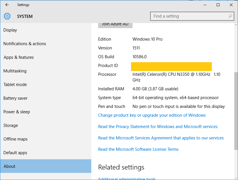The height and width of the screenshot is (180, 238).
Task: Open Tablet mode settings
Action: tap(46, 85)
